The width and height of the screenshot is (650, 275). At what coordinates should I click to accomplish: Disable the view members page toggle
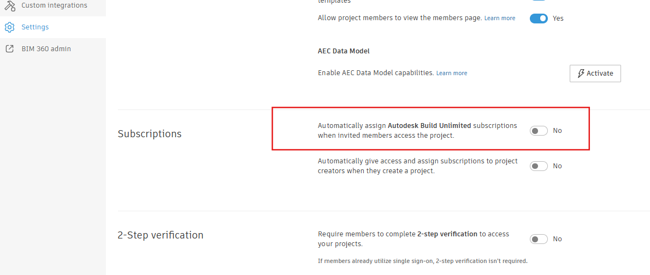pyautogui.click(x=539, y=19)
